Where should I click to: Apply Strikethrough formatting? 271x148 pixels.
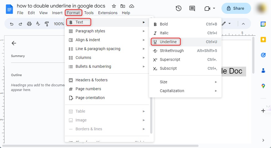185,51
